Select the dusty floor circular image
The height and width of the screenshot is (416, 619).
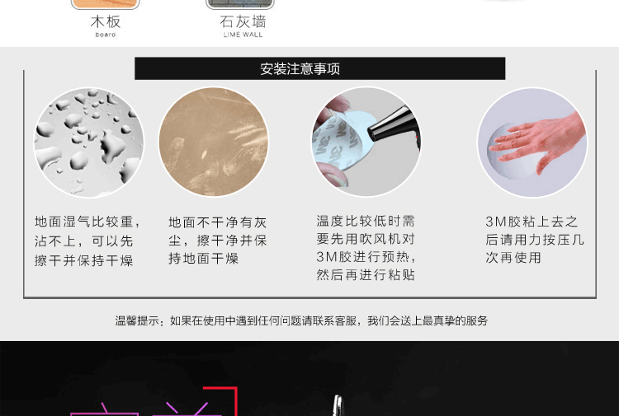[x=214, y=142]
